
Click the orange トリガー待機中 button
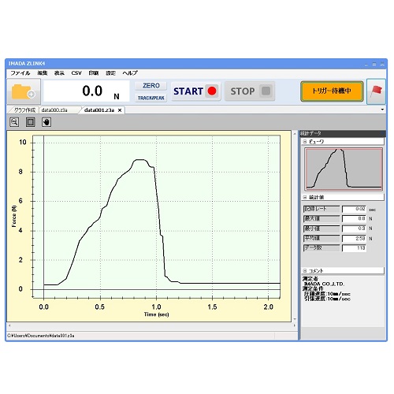pos(332,91)
